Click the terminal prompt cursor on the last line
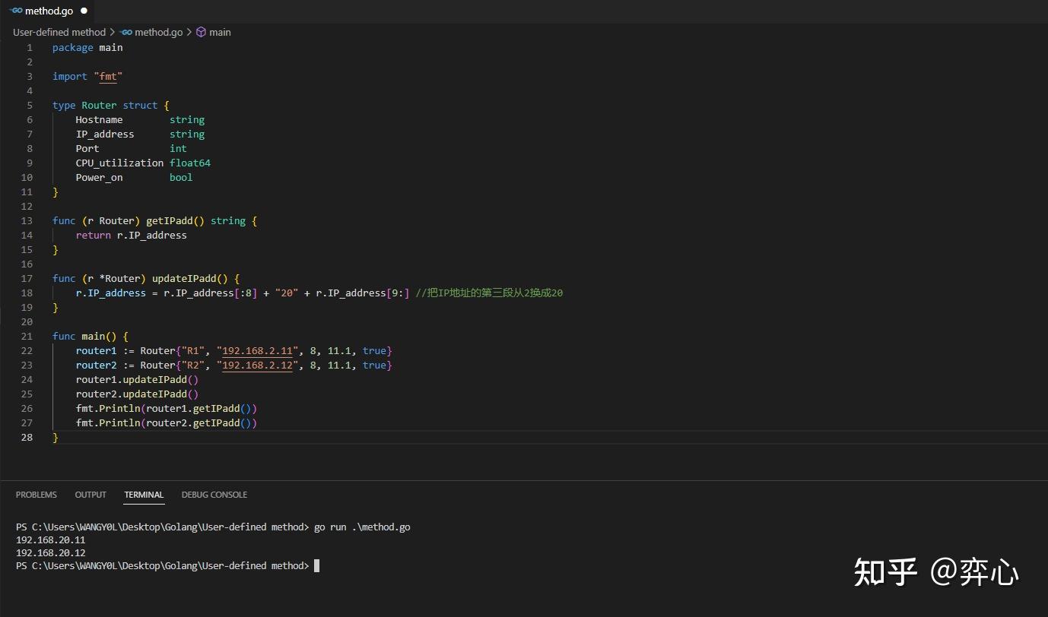Image resolution: width=1048 pixels, height=617 pixels. tap(317, 565)
